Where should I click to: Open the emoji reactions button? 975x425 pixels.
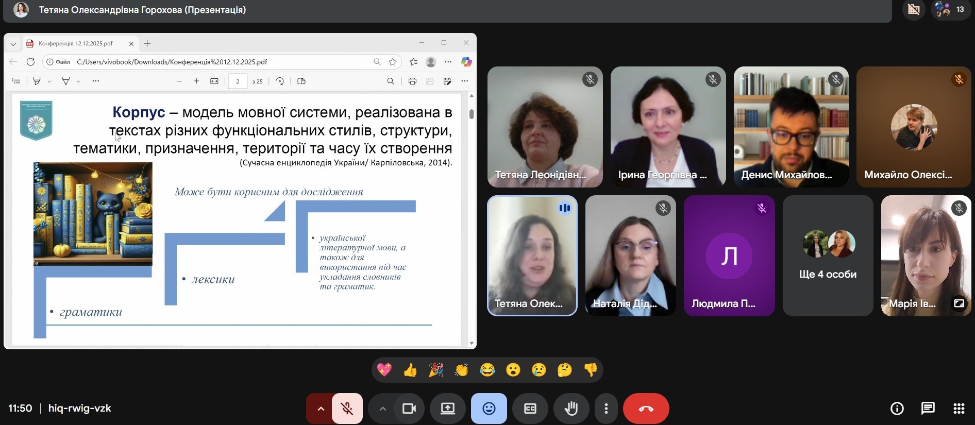click(x=489, y=409)
